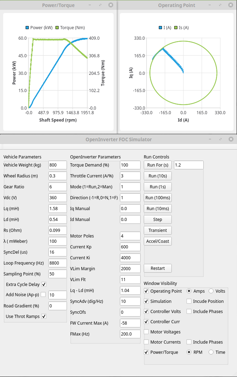237x377 pixels.
Task: Click the Transient button
Action: [158, 230]
